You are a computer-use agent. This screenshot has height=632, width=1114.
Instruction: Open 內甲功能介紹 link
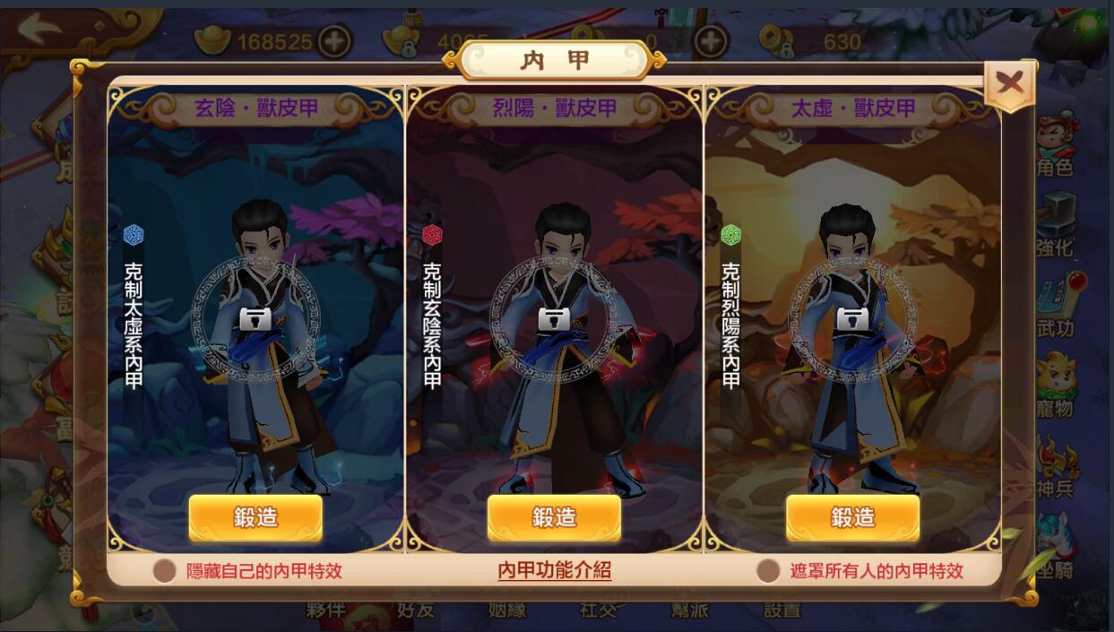click(555, 570)
